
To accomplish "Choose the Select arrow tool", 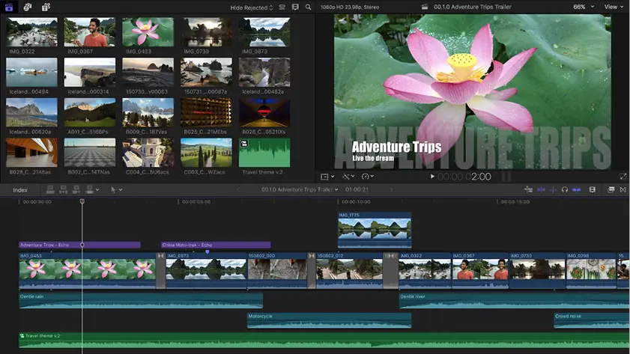I will [x=113, y=189].
